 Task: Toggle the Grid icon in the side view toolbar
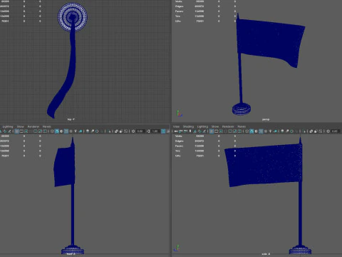(212, 131)
